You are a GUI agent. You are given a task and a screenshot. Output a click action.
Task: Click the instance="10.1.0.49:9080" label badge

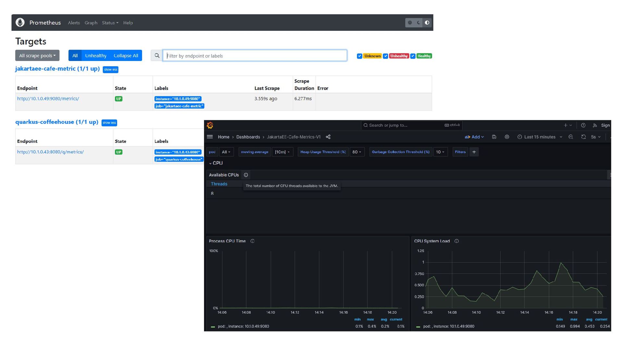(x=178, y=99)
